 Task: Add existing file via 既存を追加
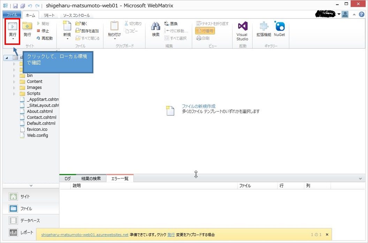[87, 31]
